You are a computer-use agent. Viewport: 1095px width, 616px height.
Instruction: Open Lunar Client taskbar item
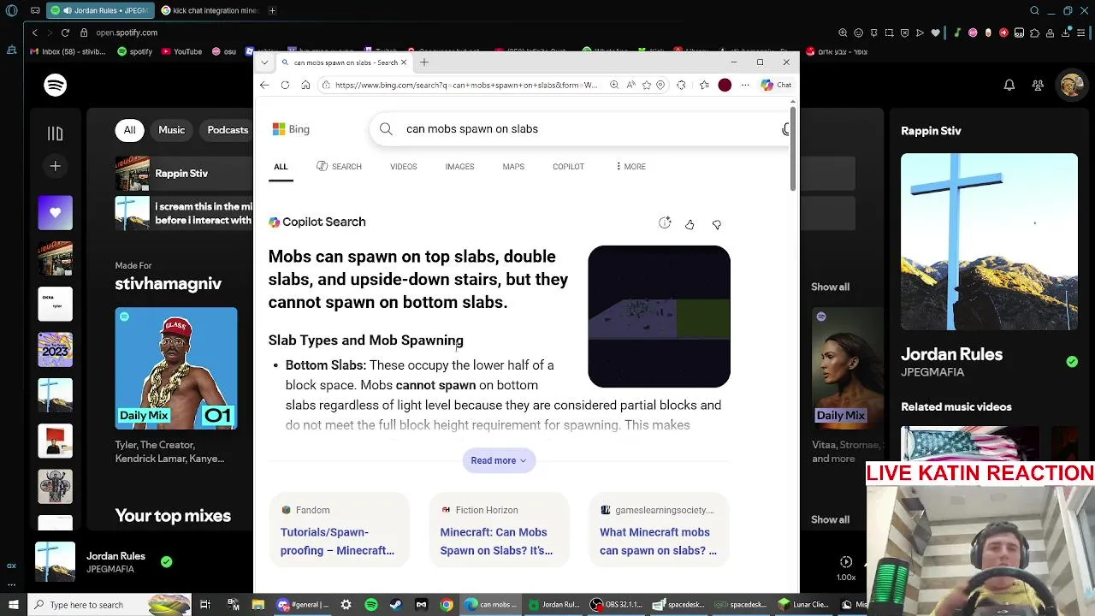(802, 605)
